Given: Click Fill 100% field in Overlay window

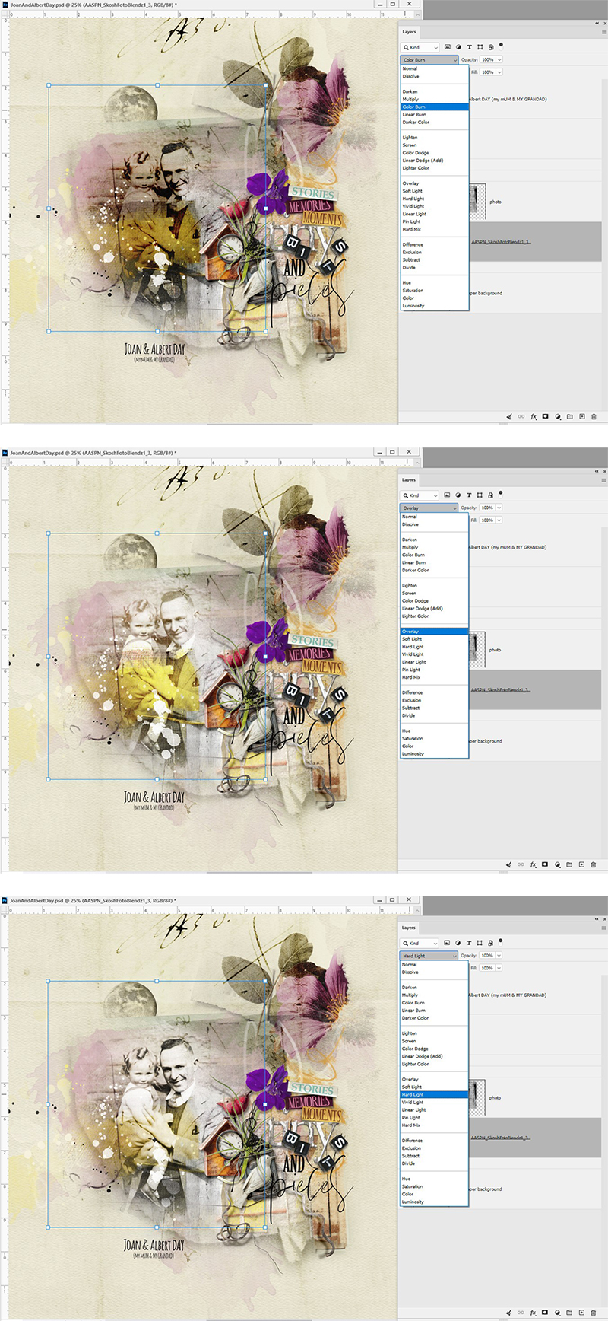Looking at the screenshot, I should [x=488, y=520].
